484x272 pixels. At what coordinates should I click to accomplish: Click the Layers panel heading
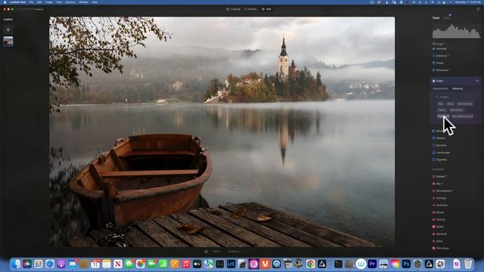pos(8,20)
